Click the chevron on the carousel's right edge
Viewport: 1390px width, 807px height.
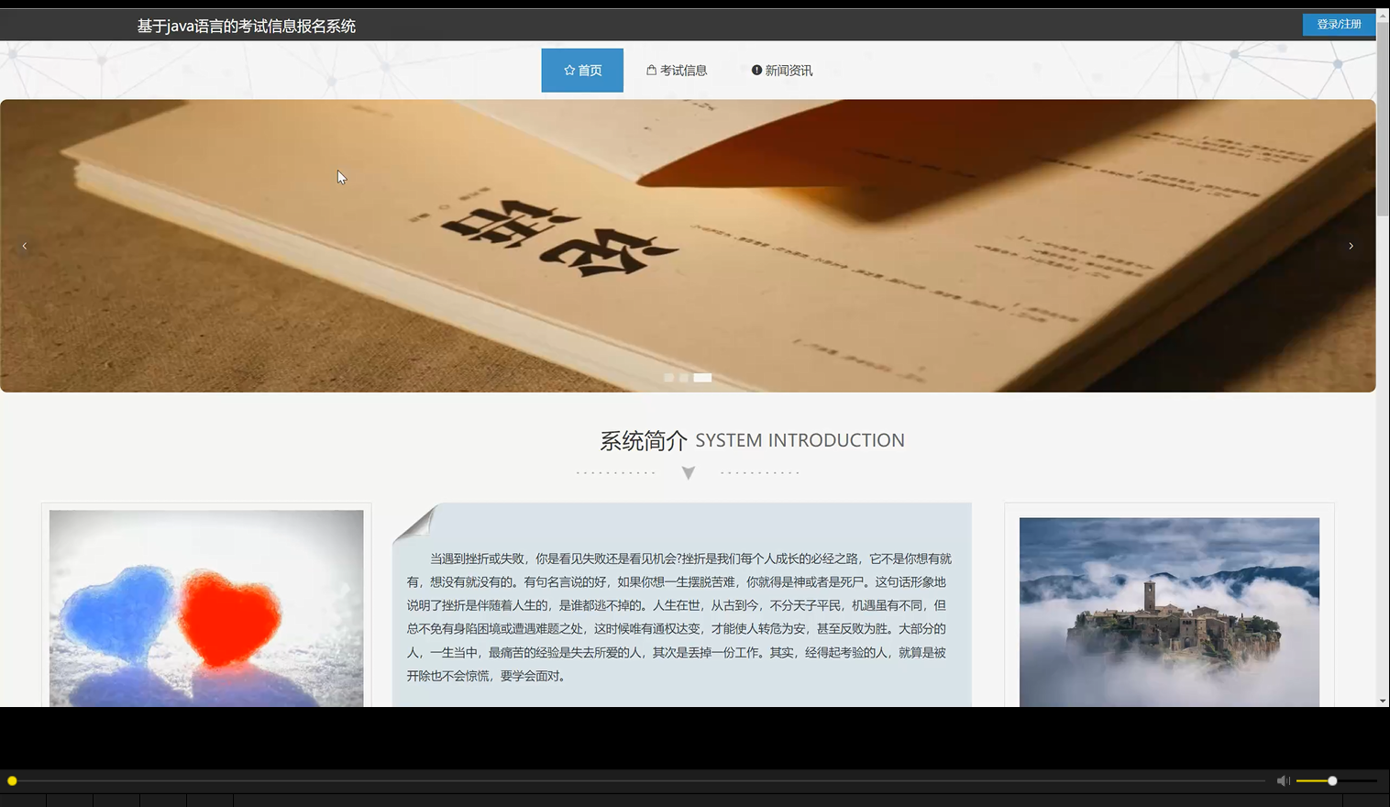(x=1351, y=245)
